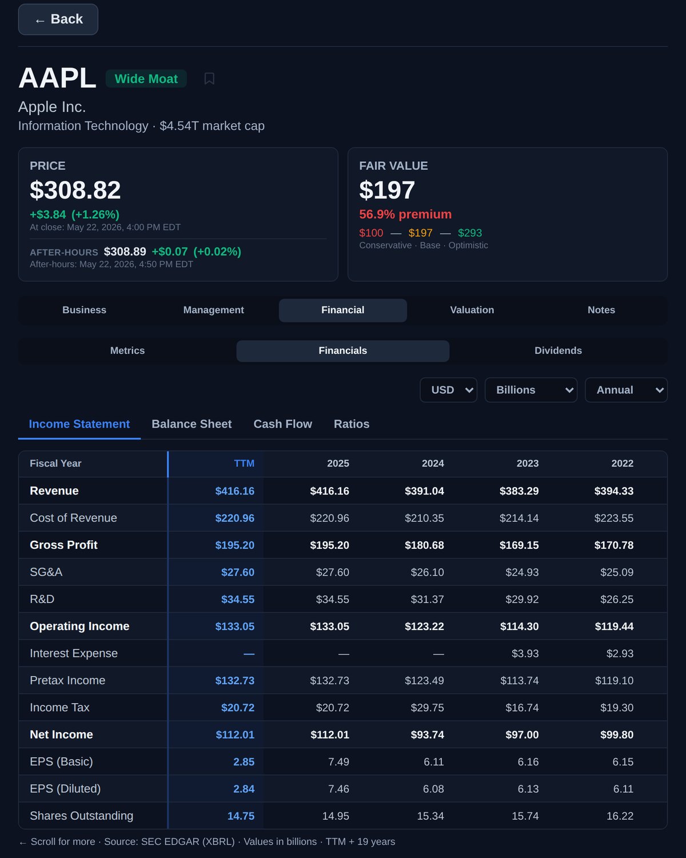This screenshot has width=686, height=858.
Task: Select the Operating Income row label
Action: pyautogui.click(x=79, y=626)
